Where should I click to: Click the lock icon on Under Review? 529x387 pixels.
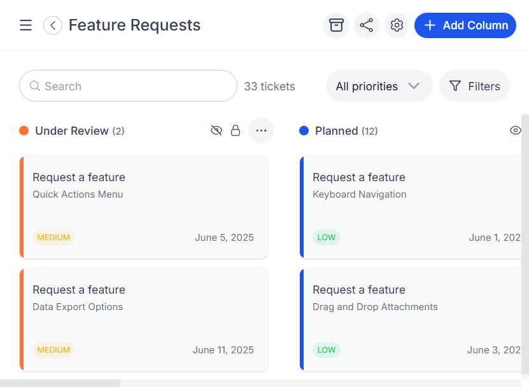tap(236, 131)
